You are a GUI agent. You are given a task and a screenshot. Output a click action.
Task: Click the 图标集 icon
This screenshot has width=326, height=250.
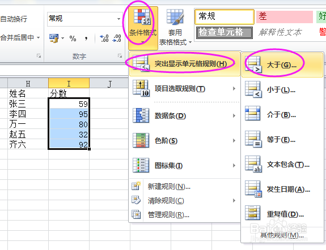pos(141,165)
